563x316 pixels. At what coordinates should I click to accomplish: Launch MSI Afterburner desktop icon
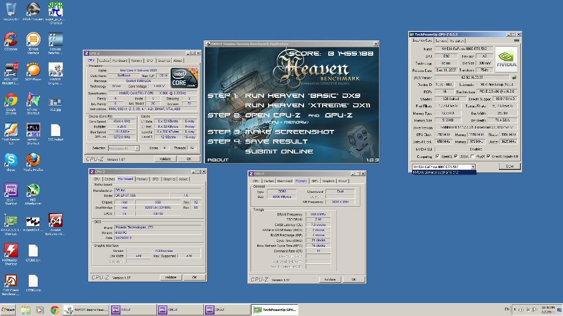coord(33,193)
